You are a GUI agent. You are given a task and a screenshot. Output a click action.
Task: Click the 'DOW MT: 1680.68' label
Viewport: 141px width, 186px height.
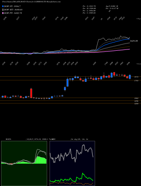13,10
